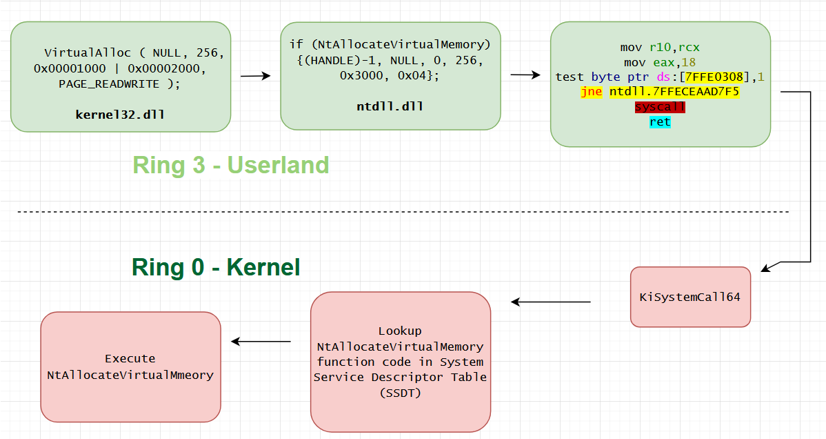Viewport: 826px width, 439px height.
Task: Click the highlighted 'ret' instruction
Action: [660, 122]
